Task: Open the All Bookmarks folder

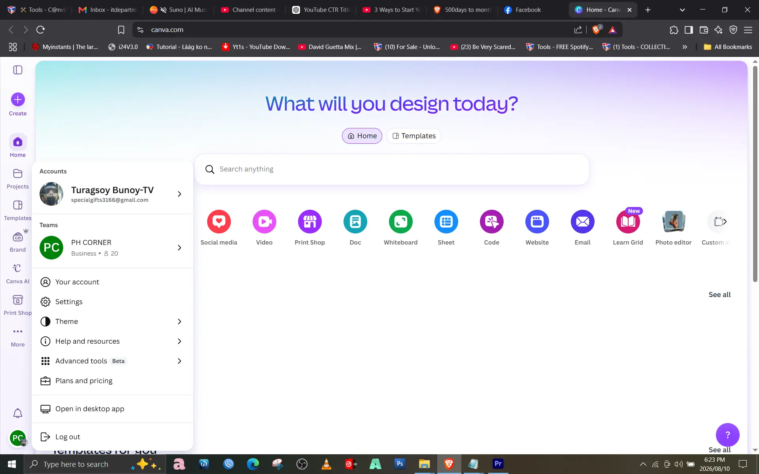Action: (x=728, y=47)
